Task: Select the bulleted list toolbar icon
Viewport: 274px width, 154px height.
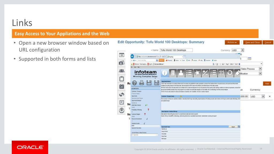Action: [189, 73]
